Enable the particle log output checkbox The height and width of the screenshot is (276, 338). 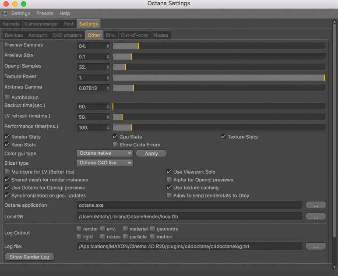tap(126, 237)
